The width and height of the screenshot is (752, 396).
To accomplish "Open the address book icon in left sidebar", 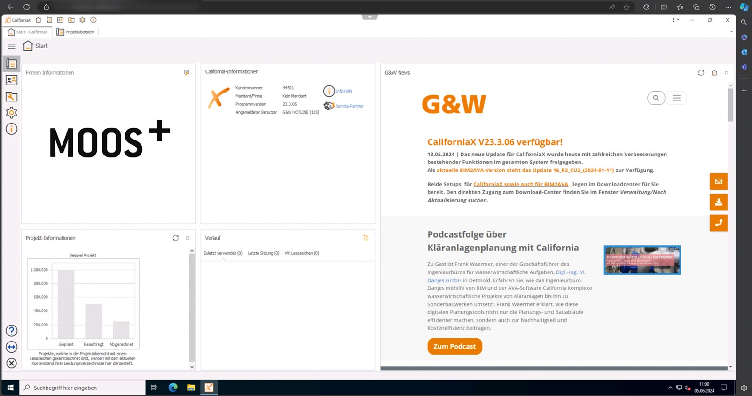I will [11, 80].
